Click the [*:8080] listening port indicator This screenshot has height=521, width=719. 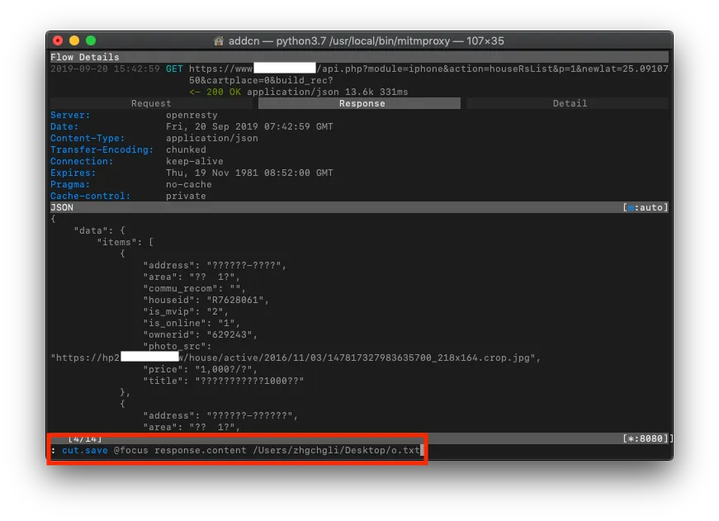point(649,438)
